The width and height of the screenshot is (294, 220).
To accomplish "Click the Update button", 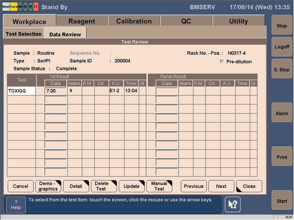I will pos(131,186).
